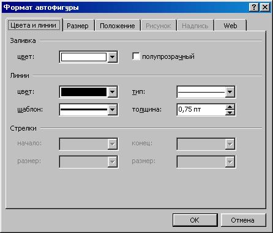Enable the полупрозрачный checkbox
The image size is (273, 233).
click(x=136, y=56)
